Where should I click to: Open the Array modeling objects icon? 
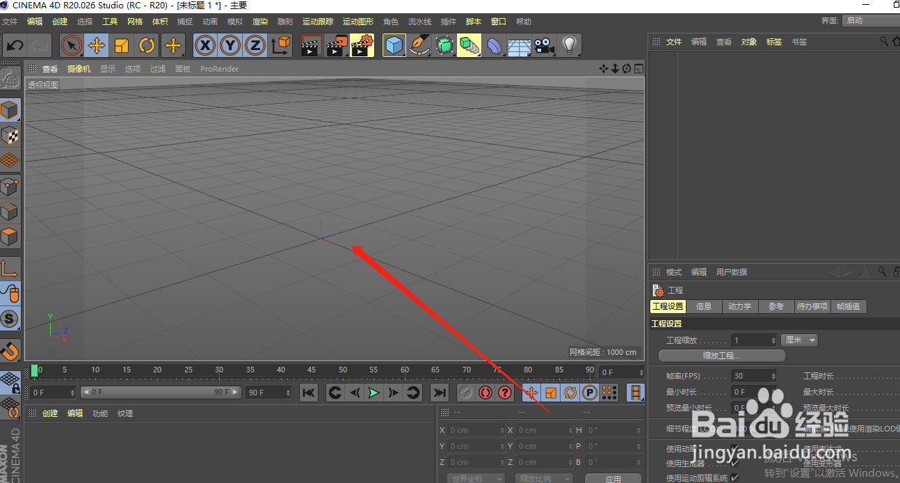coord(469,47)
